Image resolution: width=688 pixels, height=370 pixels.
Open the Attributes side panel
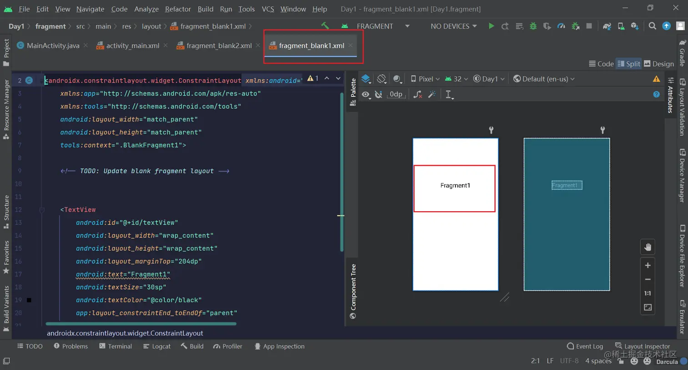click(670, 95)
